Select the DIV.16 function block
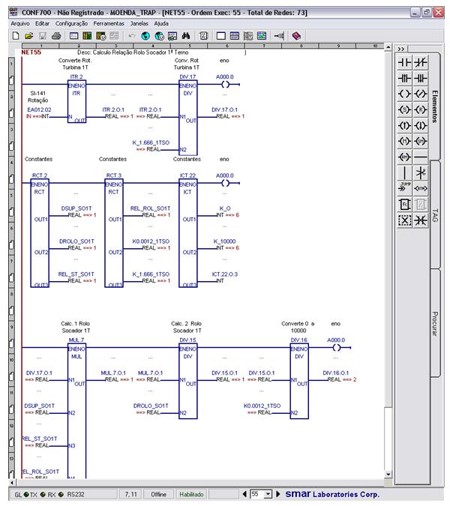The image size is (450, 506). [x=299, y=381]
